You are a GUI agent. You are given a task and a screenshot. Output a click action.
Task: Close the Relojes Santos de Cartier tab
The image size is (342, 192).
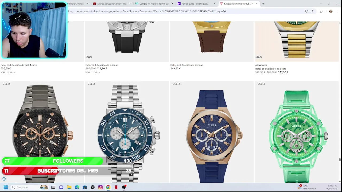(x=130, y=4)
